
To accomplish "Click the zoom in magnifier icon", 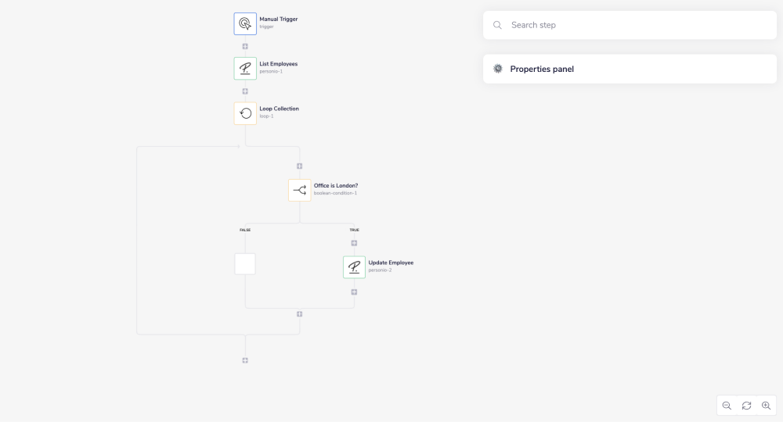I will [766, 406].
